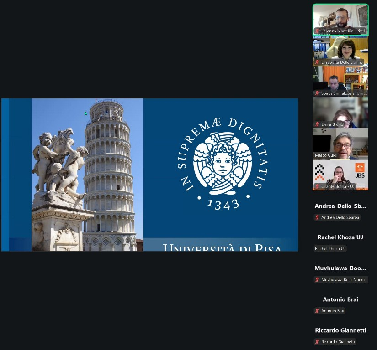377x350 pixels.
Task: Click muted mic icon beside Antonio Brai
Action: [317, 310]
